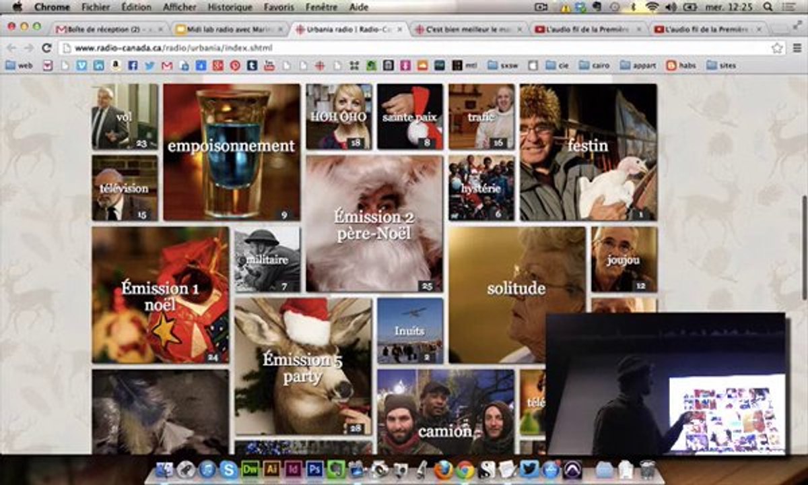Launch Skype from the dock
Viewport: 808px width, 485px height.
point(228,470)
